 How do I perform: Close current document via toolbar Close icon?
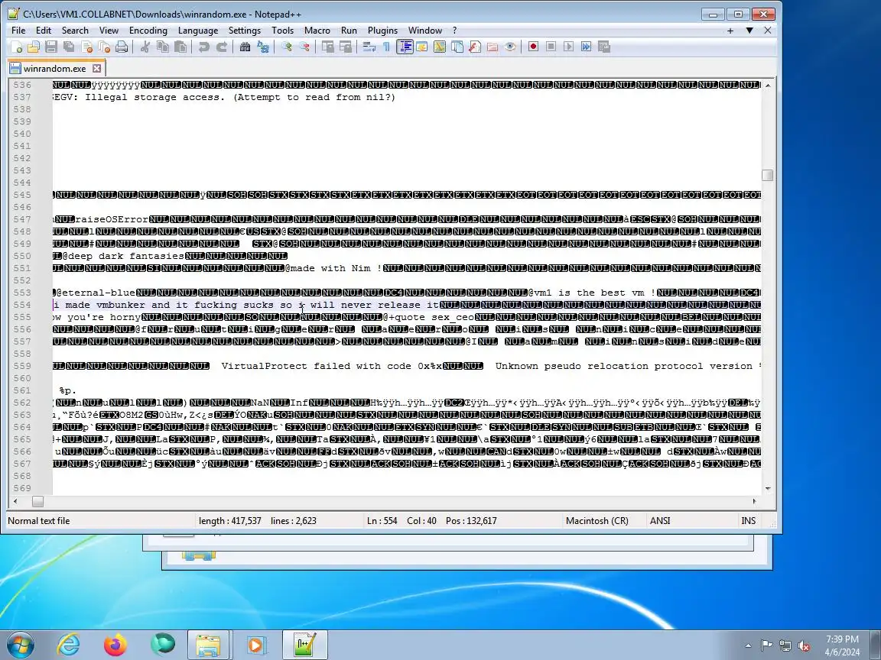[x=86, y=47]
